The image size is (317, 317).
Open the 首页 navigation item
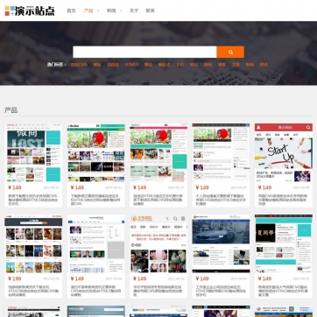click(x=71, y=11)
